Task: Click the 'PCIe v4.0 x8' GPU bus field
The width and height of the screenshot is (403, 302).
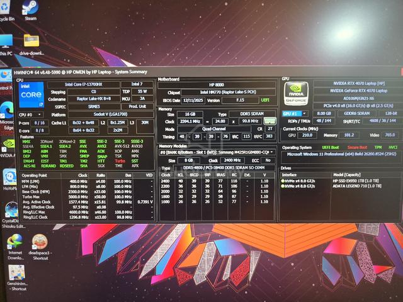Action: [358, 106]
